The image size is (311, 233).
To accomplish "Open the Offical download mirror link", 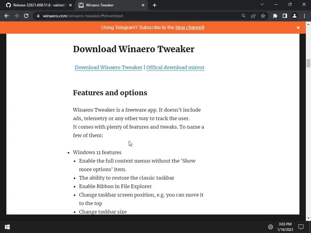I will point(175,67).
